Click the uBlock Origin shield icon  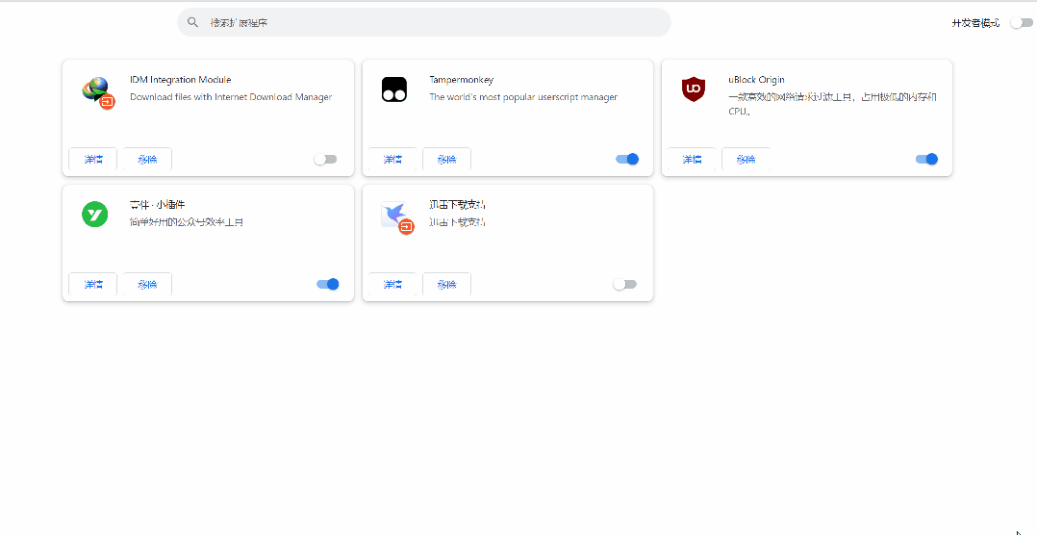[694, 89]
